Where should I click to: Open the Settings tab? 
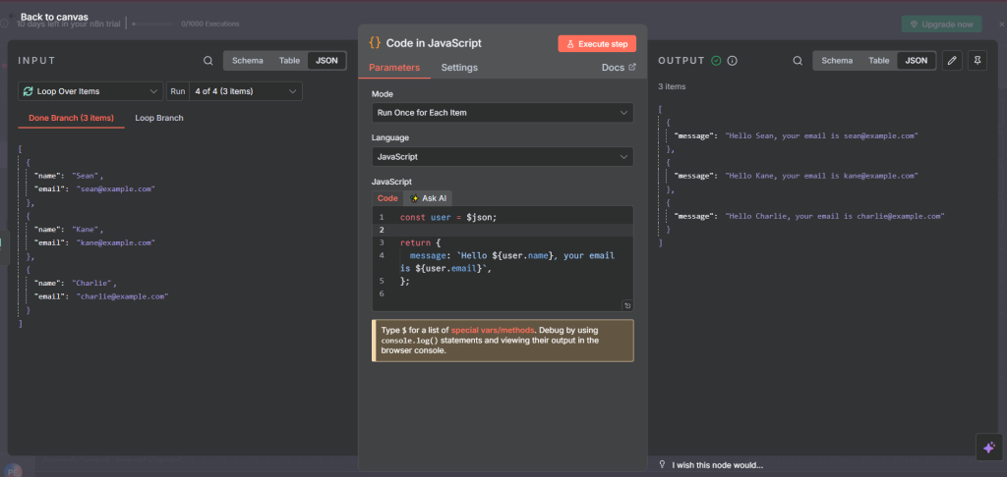(459, 68)
